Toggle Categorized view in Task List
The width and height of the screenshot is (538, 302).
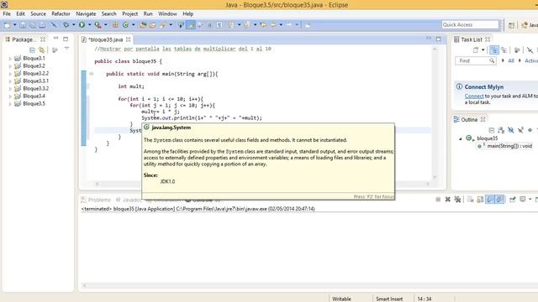point(494,50)
